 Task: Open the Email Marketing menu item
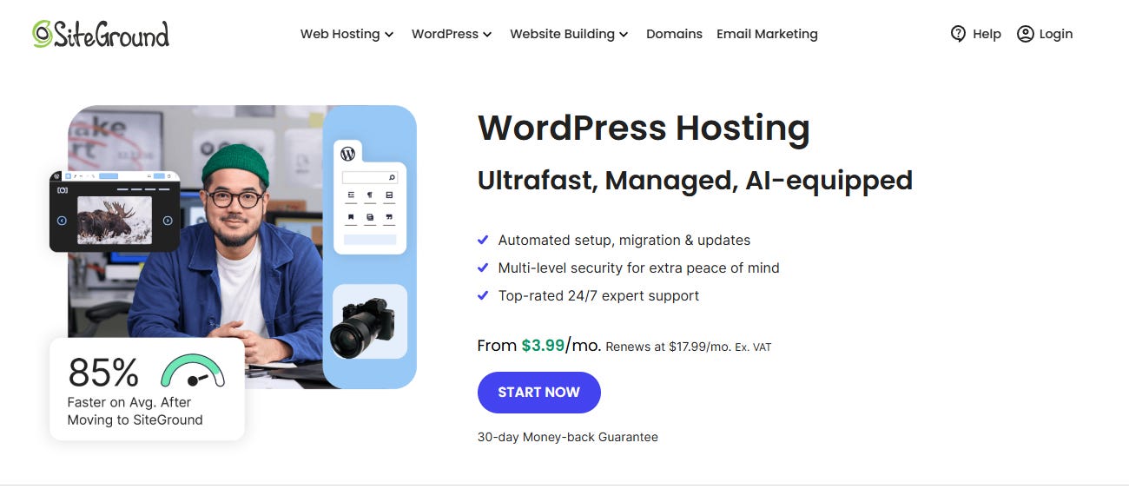click(767, 34)
